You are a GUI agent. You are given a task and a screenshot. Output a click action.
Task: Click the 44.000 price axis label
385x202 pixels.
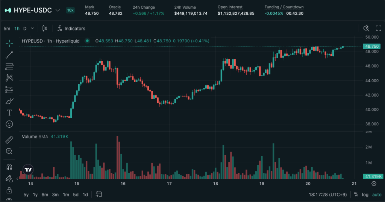(x=372, y=81)
